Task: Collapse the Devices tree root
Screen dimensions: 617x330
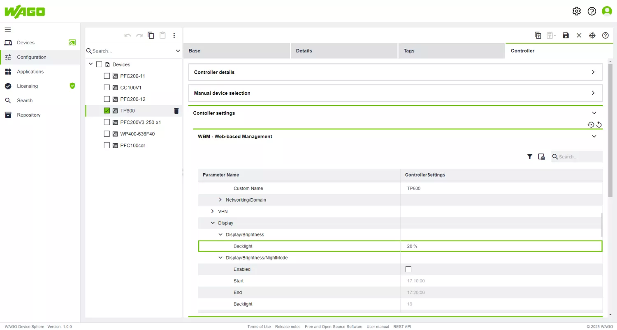Action: (91, 64)
